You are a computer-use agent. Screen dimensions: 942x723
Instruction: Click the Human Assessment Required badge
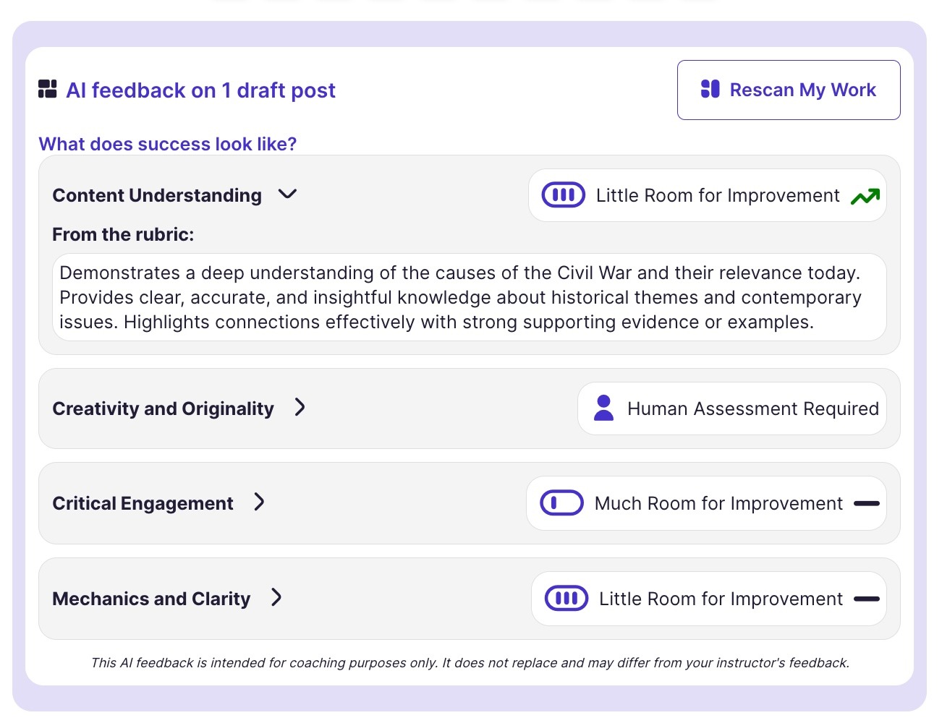tap(732, 408)
